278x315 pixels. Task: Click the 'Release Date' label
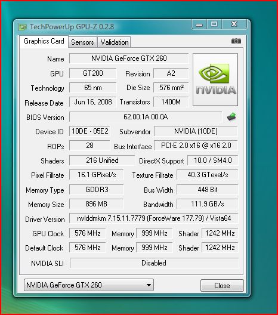[44, 103]
